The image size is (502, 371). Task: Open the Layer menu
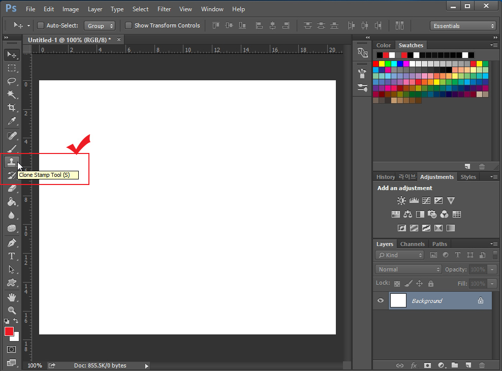pos(95,9)
